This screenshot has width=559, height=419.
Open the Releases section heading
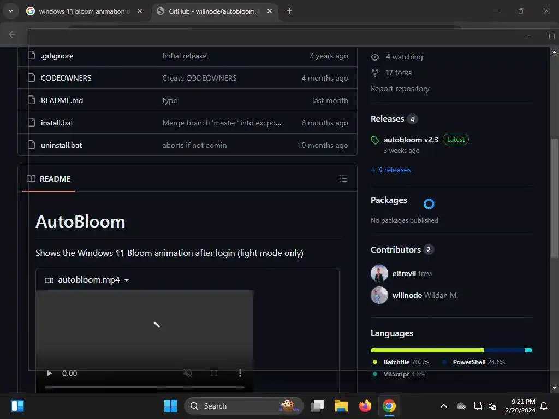[x=387, y=118]
